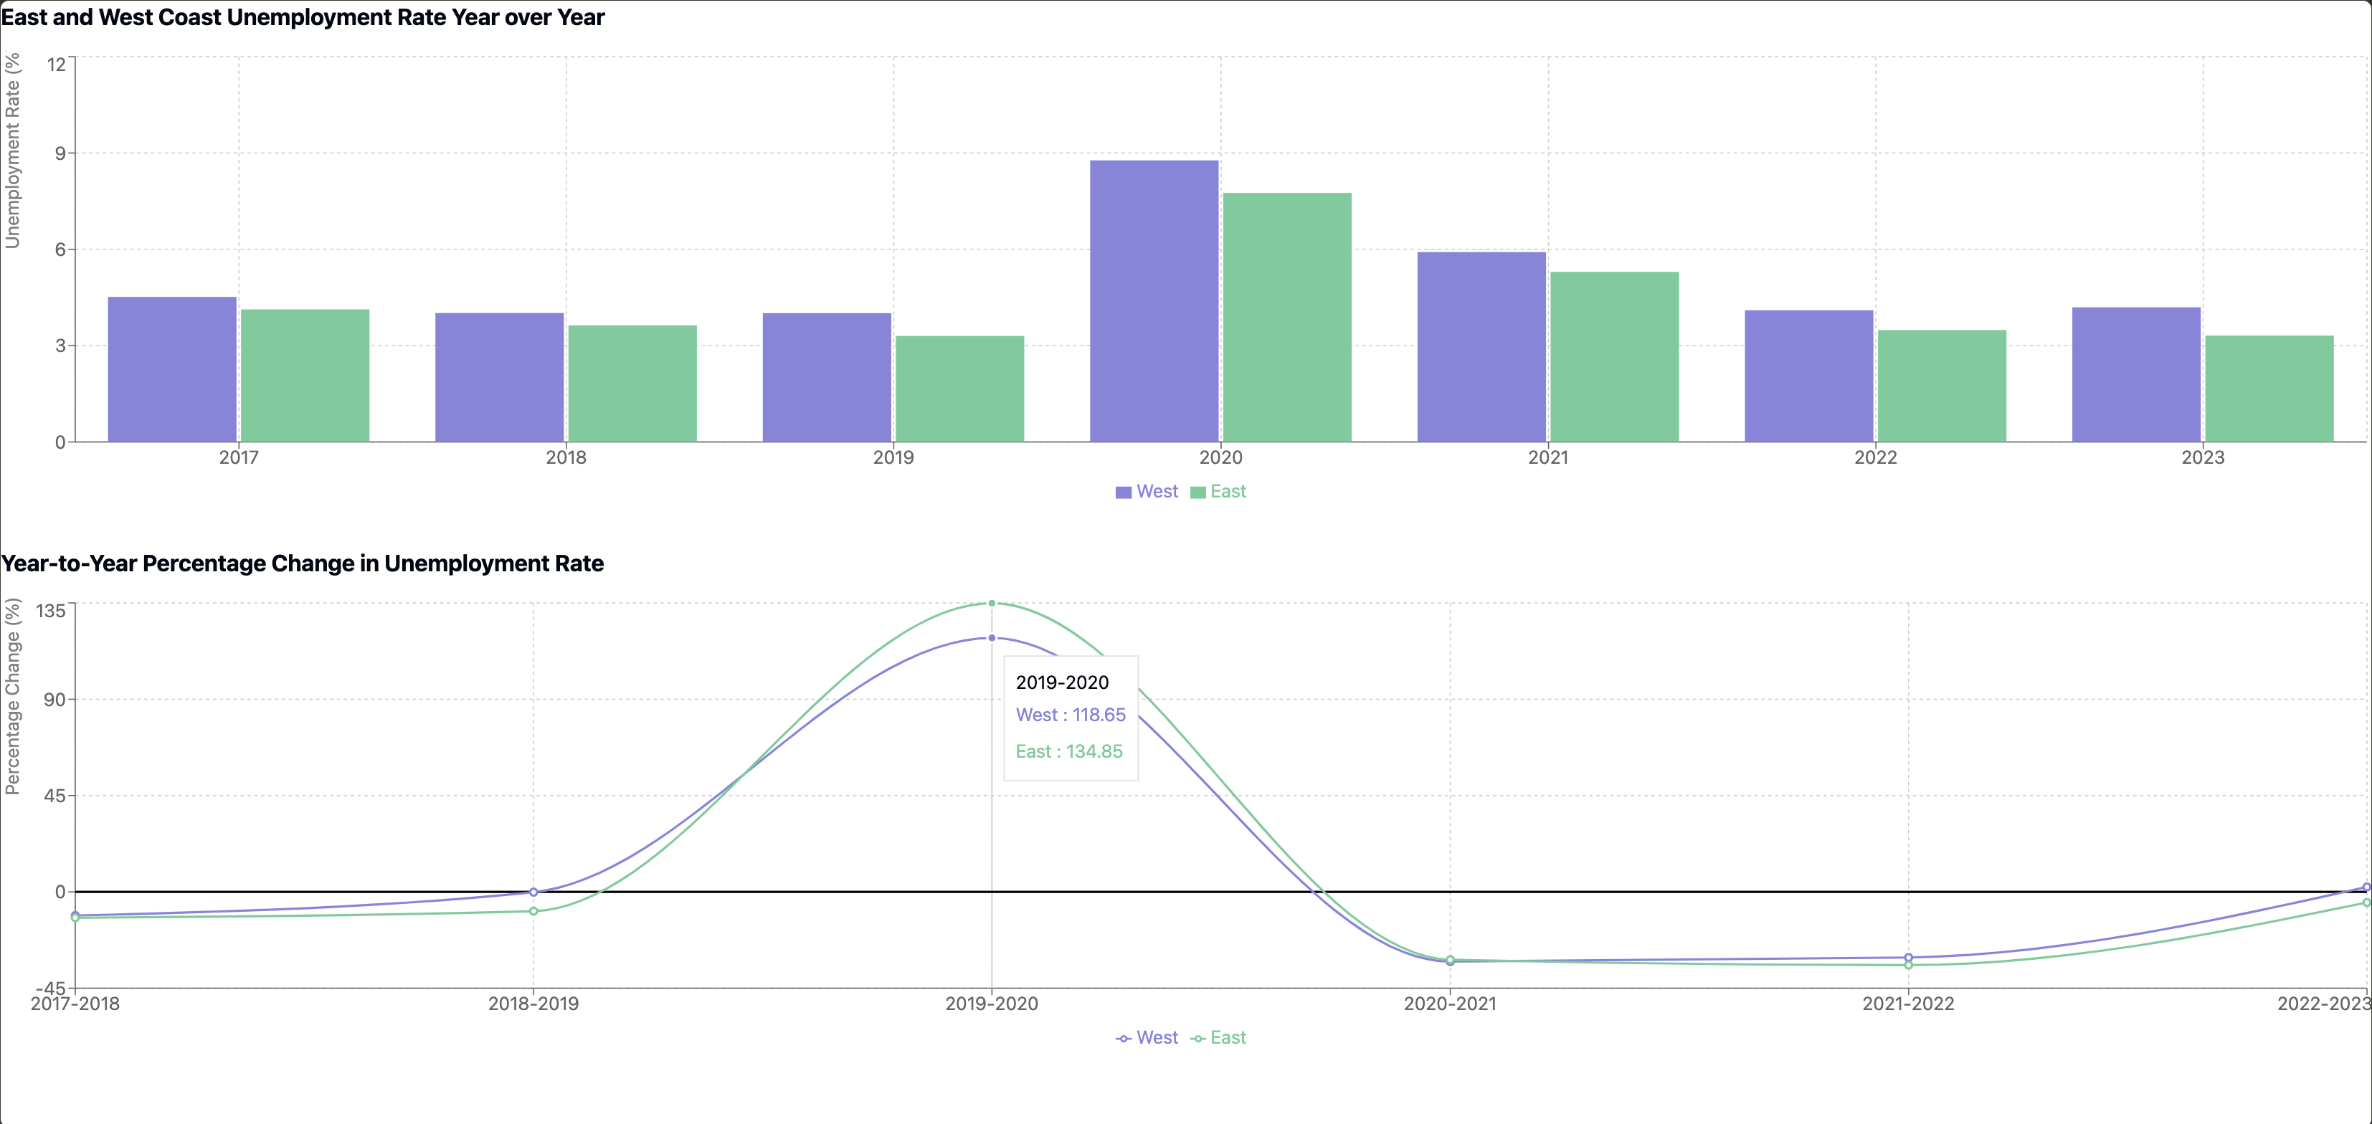Click East data point at 2018-2019
This screenshot has height=1124, width=2372.
tap(533, 911)
